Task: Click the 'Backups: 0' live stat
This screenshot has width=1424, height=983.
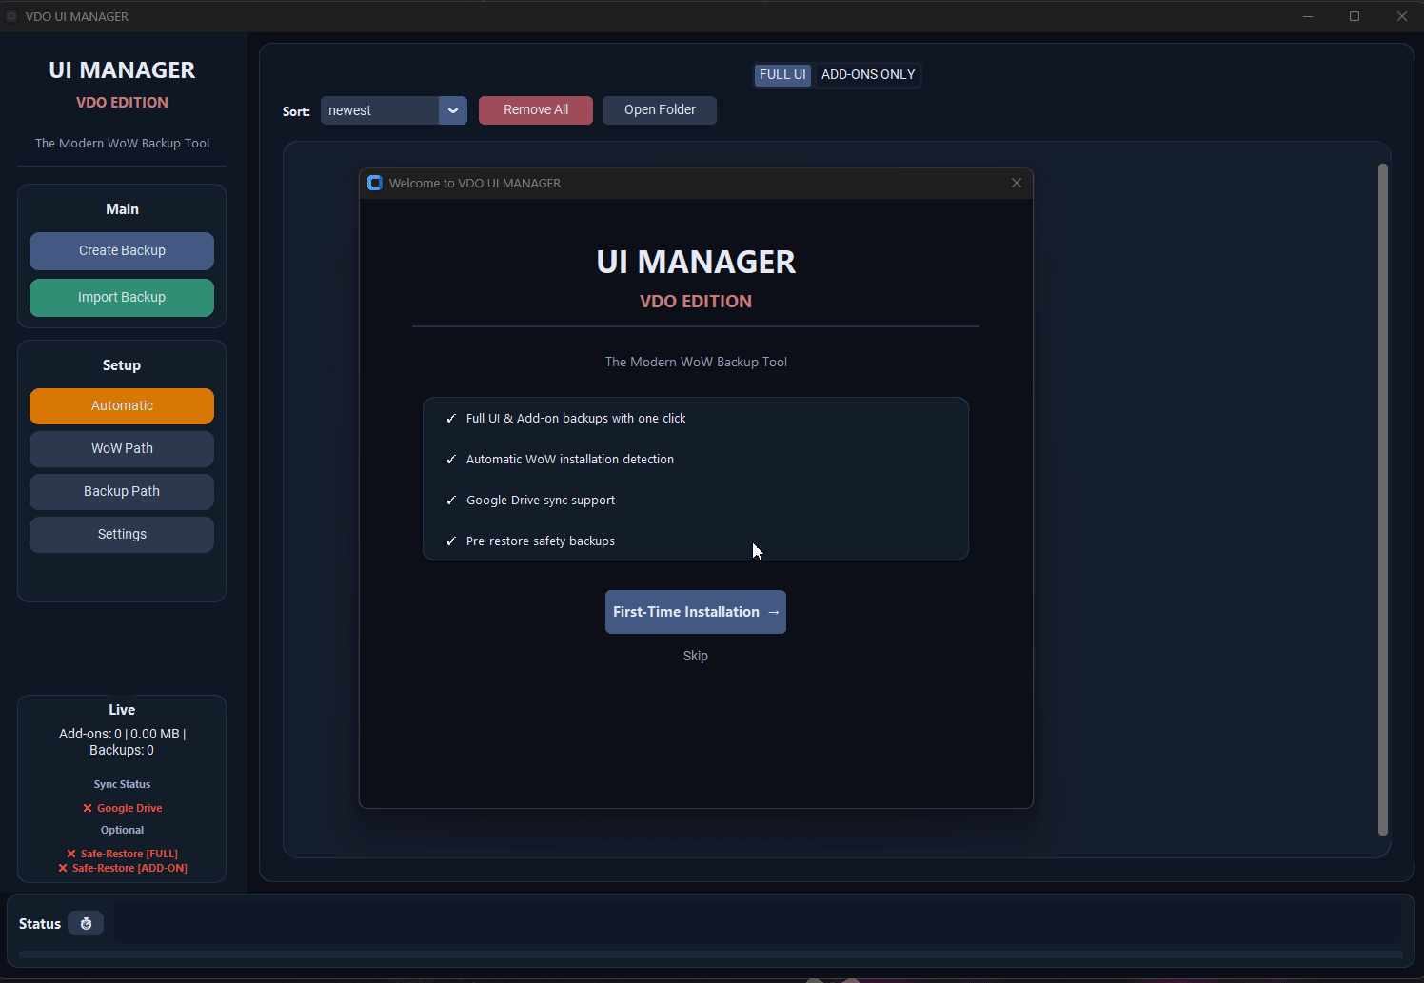Action: (122, 750)
